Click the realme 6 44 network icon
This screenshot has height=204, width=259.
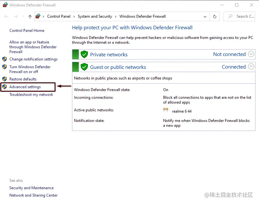point(166,110)
